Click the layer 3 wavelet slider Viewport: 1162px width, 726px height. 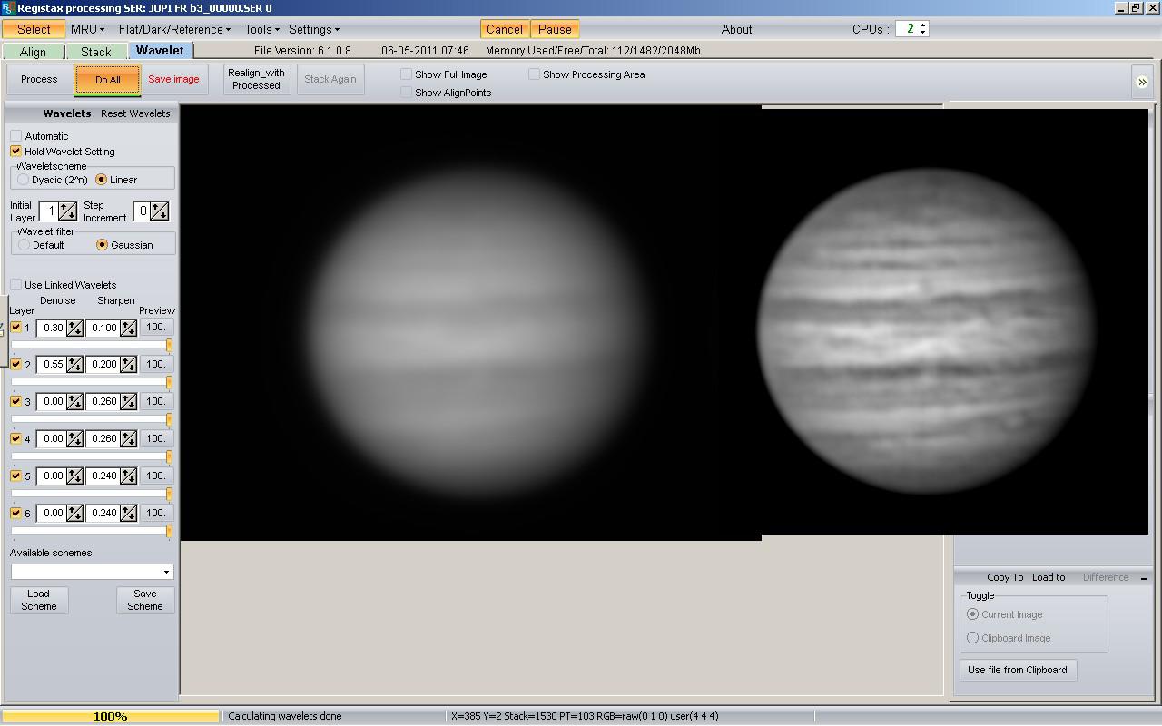[92, 420]
